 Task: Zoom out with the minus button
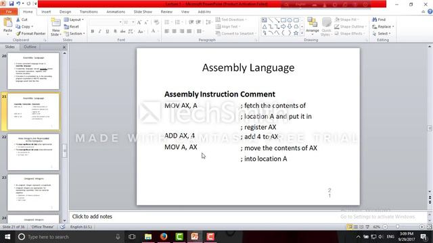click(x=385, y=227)
